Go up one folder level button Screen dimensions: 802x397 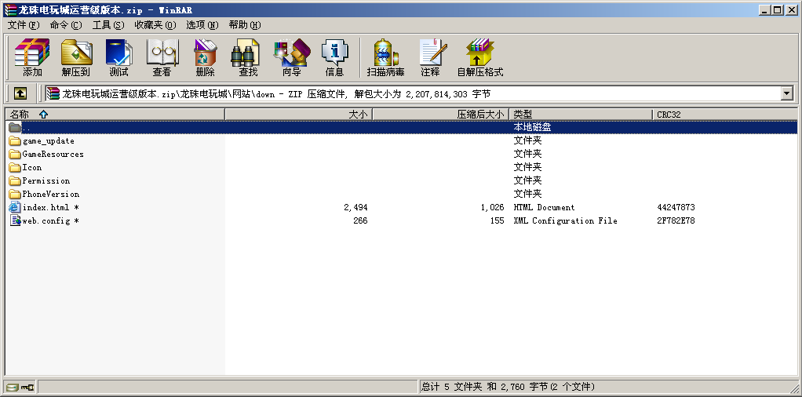tap(20, 94)
